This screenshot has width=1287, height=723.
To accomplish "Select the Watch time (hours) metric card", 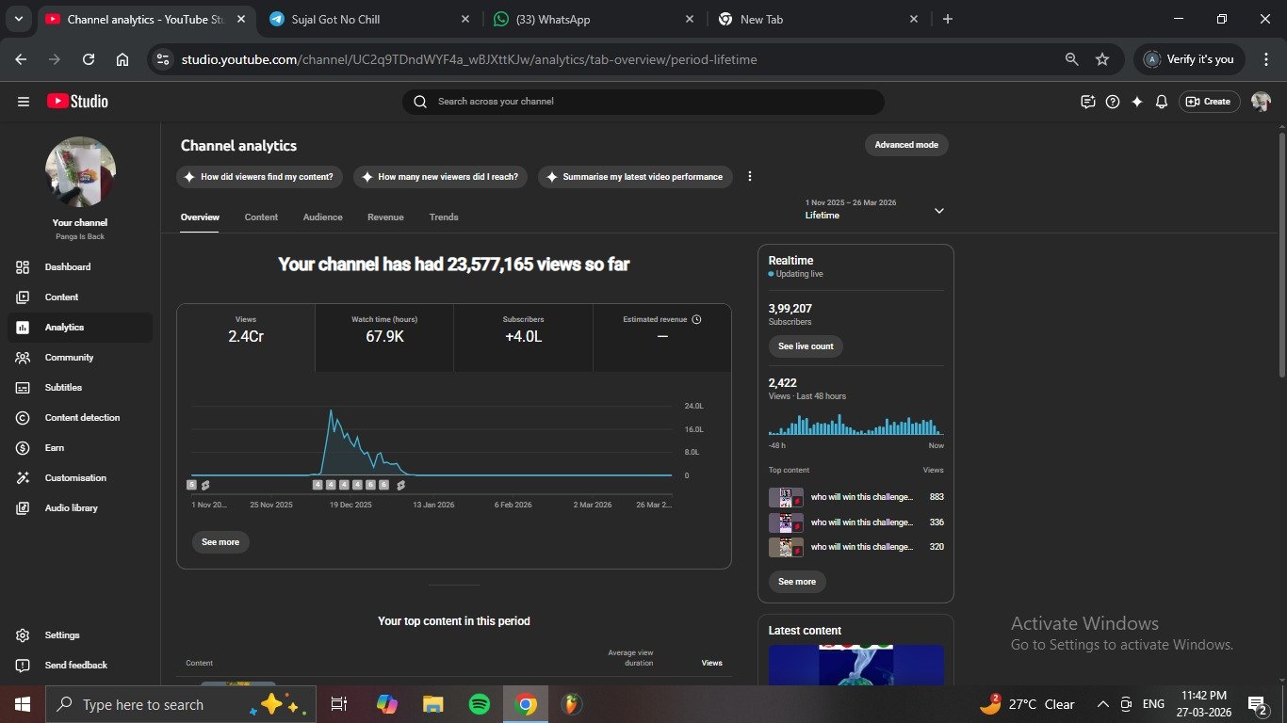I will pyautogui.click(x=384, y=329).
